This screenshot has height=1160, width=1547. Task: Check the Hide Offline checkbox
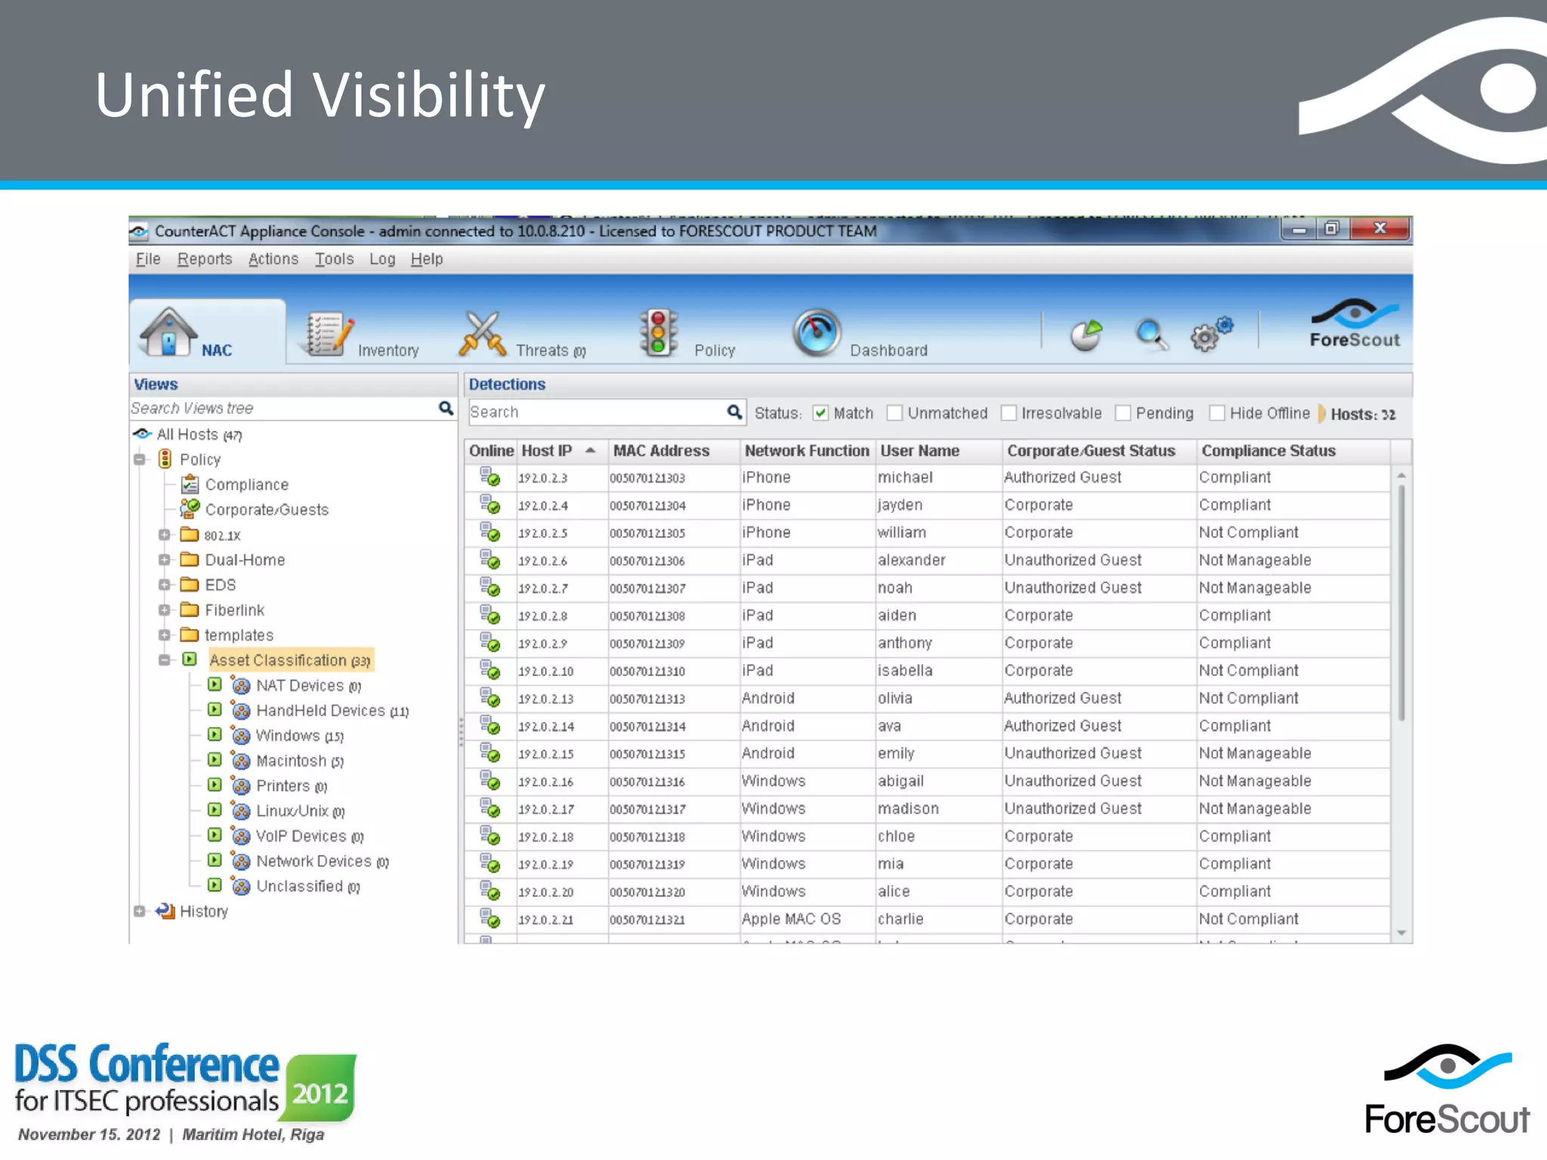click(1217, 413)
